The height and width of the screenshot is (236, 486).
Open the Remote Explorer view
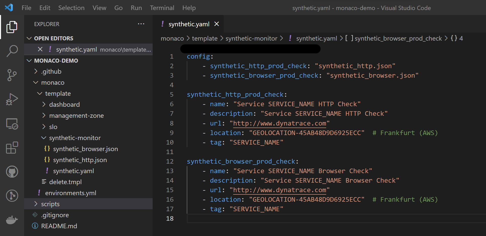(12, 124)
